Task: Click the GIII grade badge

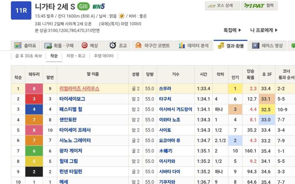Action: (x=83, y=7)
